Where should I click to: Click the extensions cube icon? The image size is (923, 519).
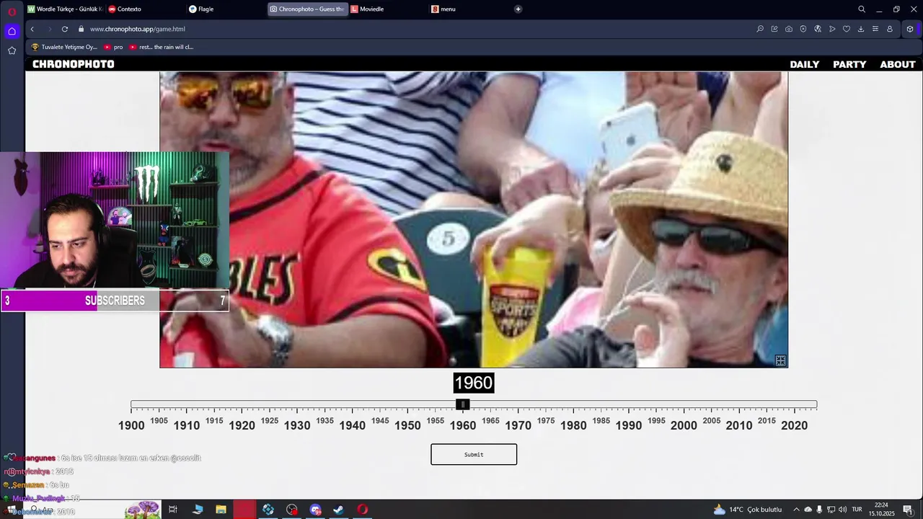tap(910, 29)
